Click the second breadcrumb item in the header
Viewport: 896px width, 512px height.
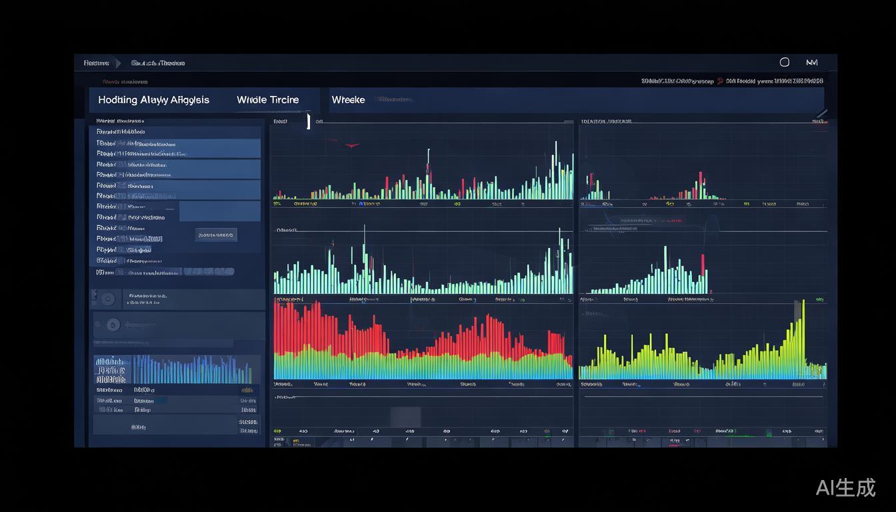tap(158, 63)
